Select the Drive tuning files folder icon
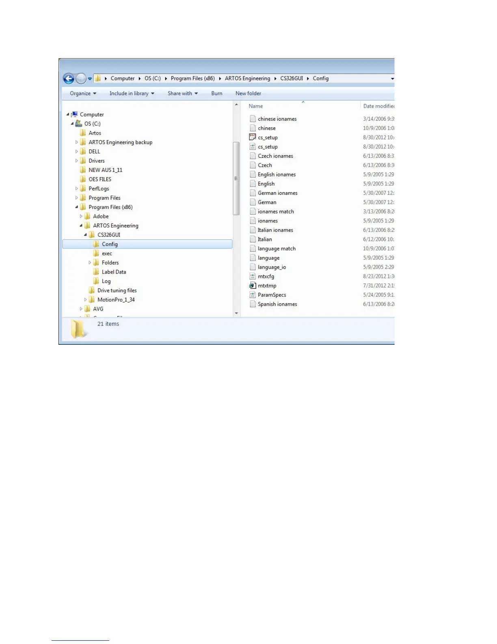Image resolution: width=497 pixels, height=644 pixels. 92,291
